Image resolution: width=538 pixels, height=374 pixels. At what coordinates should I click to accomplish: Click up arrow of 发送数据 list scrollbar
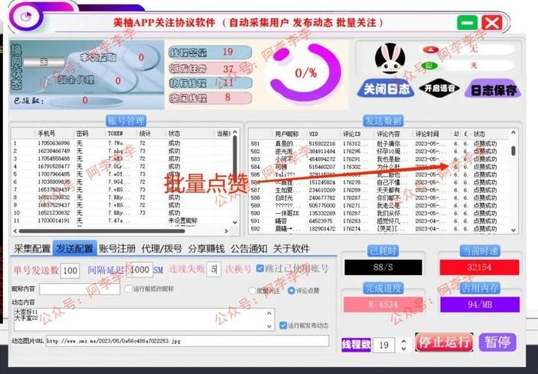tap(513, 133)
